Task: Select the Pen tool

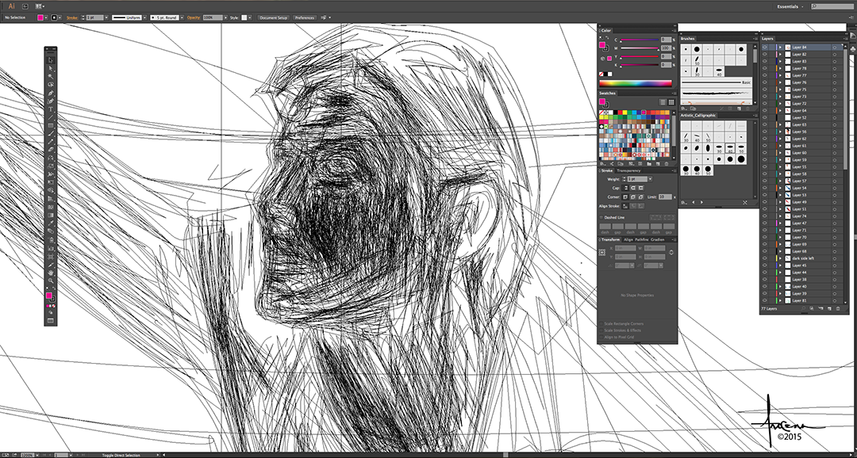Action: [50, 93]
